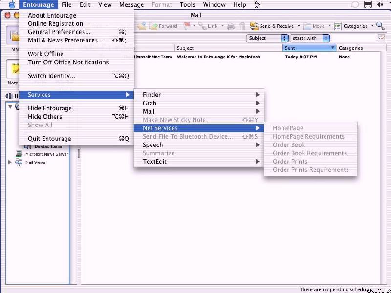Choose Switch Identity
Screen dimensions: 391x293
(x=77, y=76)
